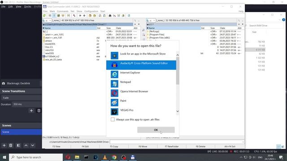
Task: Select the tc1100x64_rc2 file in left panel
Action: pyautogui.click(x=52, y=56)
